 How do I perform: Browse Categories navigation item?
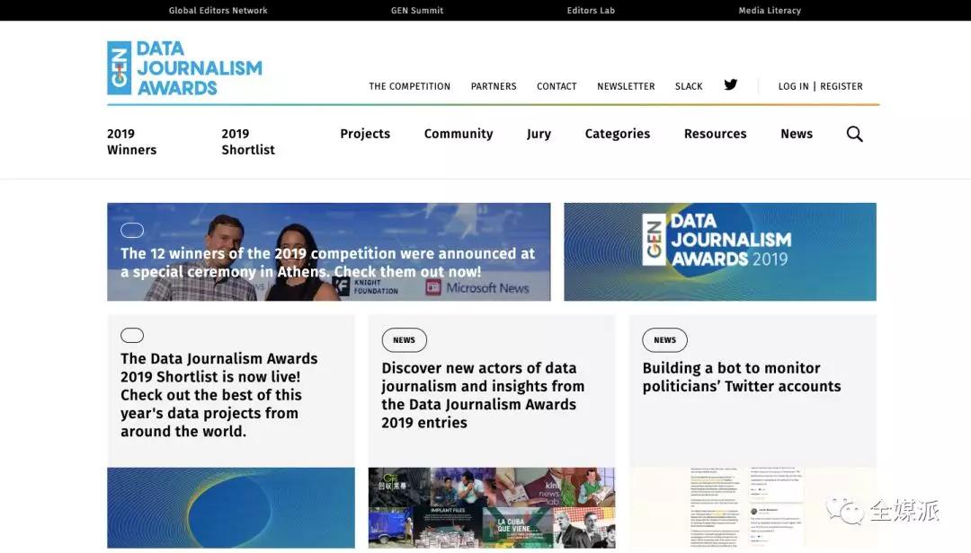pos(618,134)
